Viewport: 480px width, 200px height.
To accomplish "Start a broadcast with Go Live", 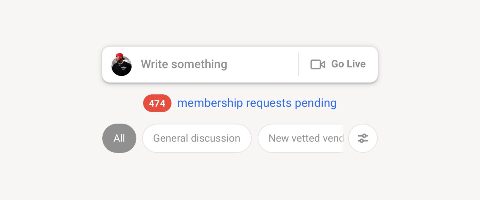I will click(338, 64).
